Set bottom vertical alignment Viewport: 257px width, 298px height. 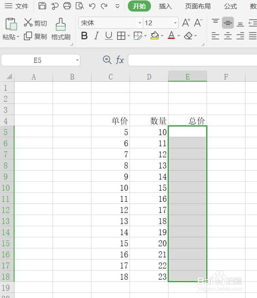(x=240, y=24)
